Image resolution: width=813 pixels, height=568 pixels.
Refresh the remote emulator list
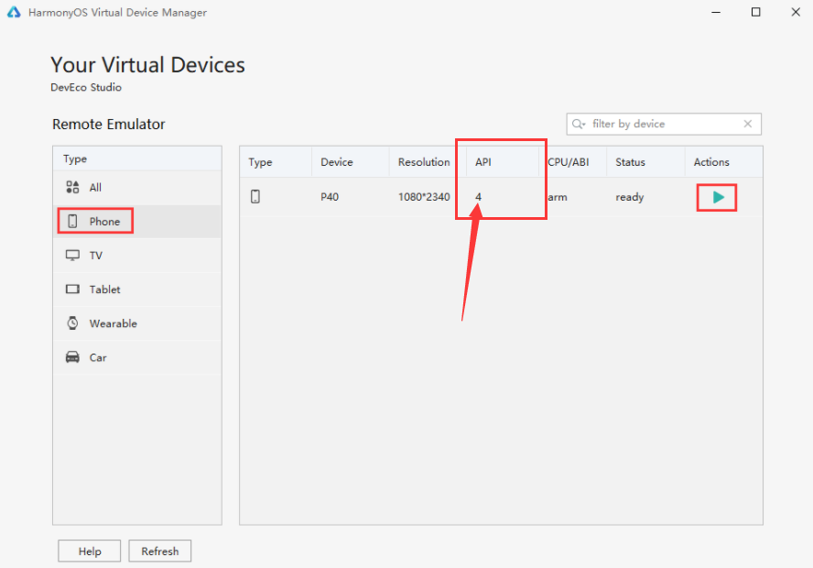click(159, 551)
